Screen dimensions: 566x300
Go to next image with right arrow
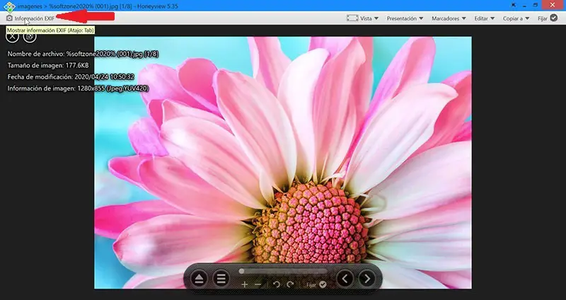(x=367, y=279)
